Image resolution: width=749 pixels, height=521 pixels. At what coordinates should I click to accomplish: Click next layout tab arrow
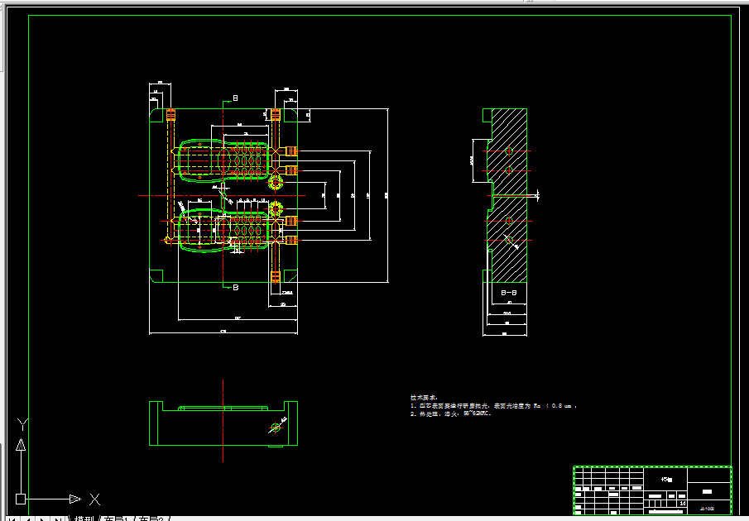pyautogui.click(x=44, y=519)
